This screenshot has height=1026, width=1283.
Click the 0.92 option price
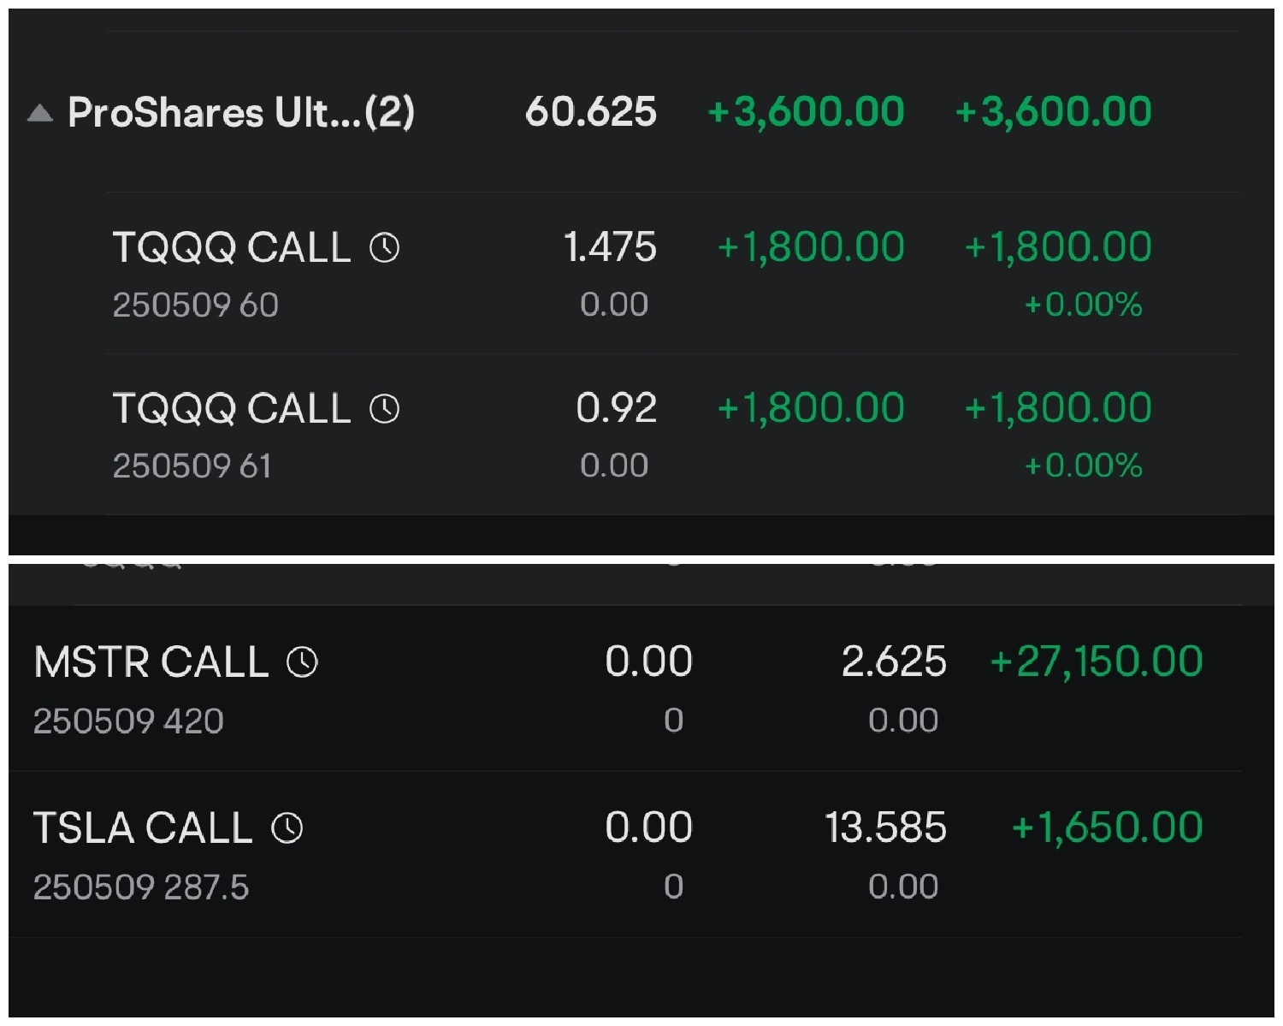point(616,408)
